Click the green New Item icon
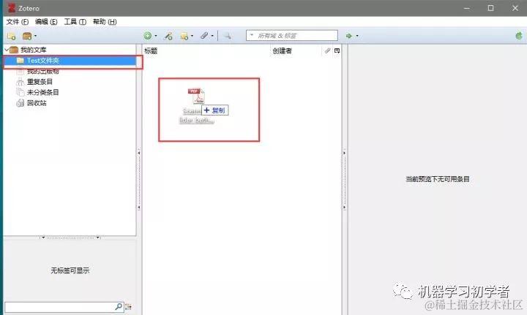Viewport: 527px width, 315px height. tap(148, 36)
